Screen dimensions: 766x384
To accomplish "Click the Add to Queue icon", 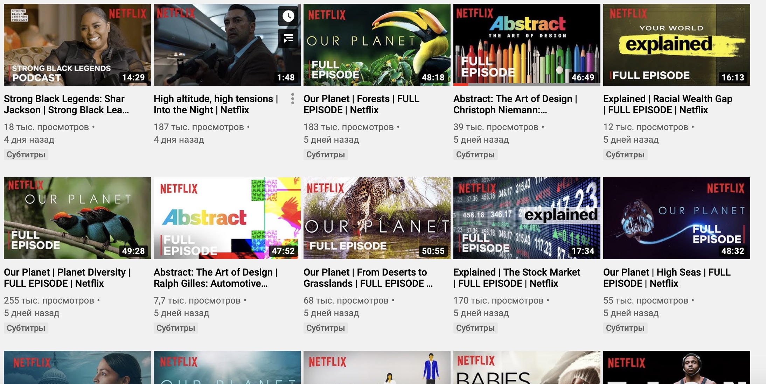I will click(x=288, y=38).
